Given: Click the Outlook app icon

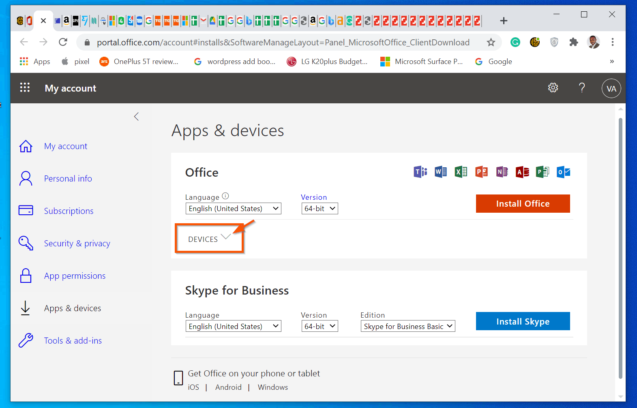Looking at the screenshot, I should pos(564,172).
